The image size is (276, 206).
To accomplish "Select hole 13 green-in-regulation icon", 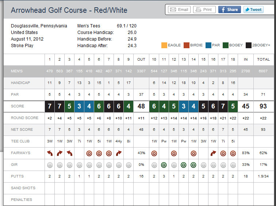I will [184, 165].
